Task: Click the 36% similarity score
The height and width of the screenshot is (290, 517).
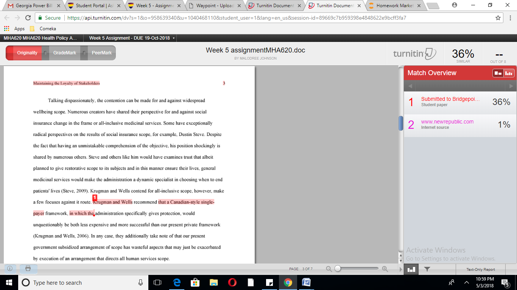Action: coord(463,55)
